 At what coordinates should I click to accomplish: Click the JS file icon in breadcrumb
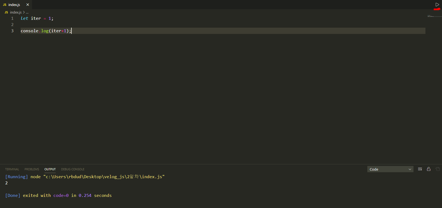click(x=6, y=12)
